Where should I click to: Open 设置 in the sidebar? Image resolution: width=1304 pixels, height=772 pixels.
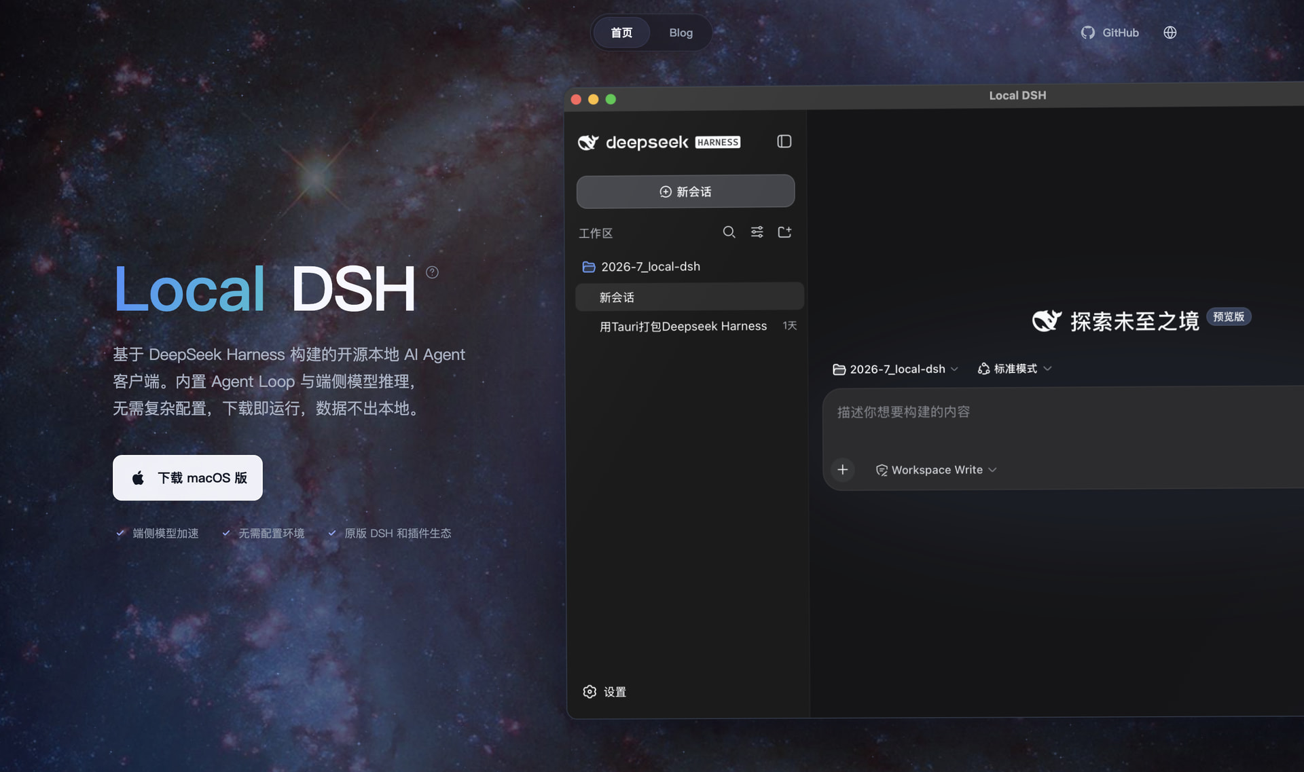click(604, 691)
